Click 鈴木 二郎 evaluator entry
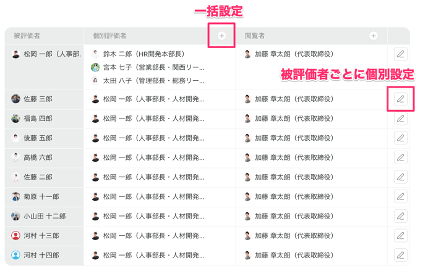The image size is (433, 271). pyautogui.click(x=144, y=54)
